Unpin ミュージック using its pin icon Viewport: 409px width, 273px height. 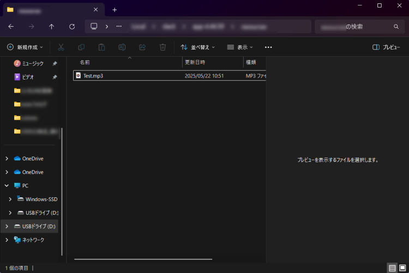(55, 63)
